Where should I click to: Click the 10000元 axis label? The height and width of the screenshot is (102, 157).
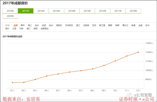tap(149, 70)
